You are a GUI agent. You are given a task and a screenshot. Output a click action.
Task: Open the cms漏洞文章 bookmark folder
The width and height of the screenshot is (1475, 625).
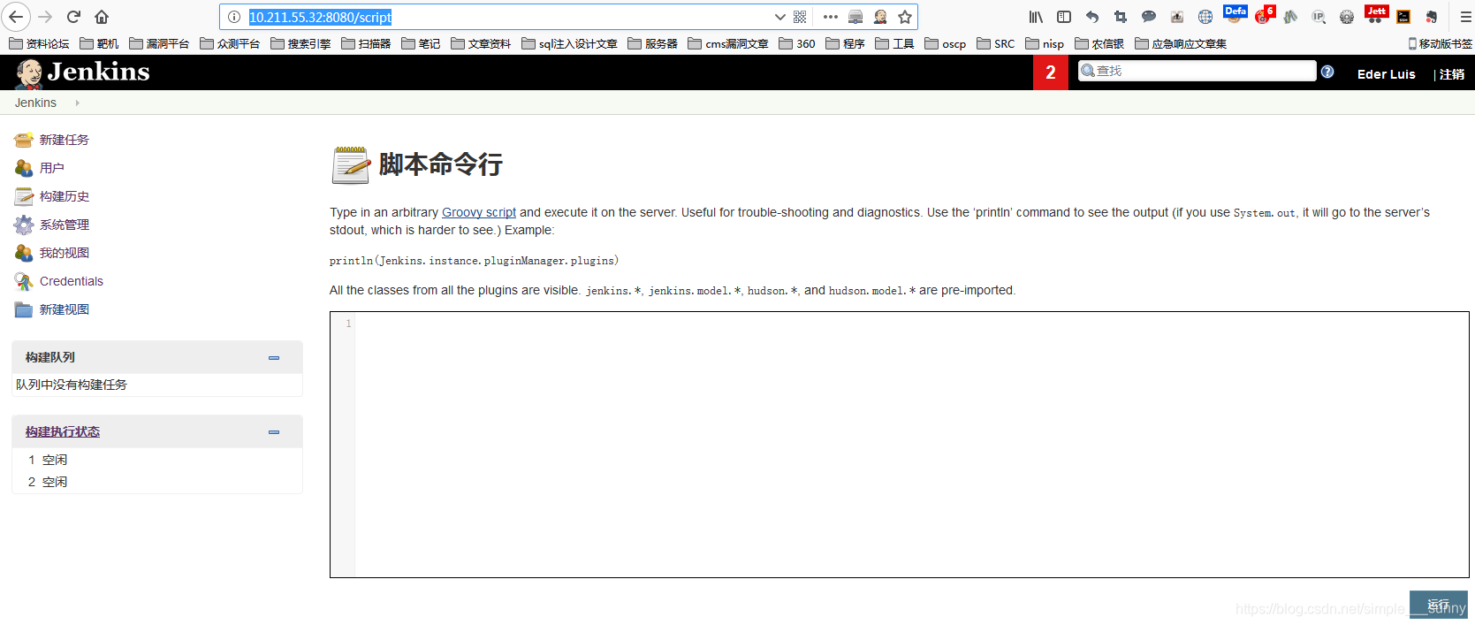[728, 43]
